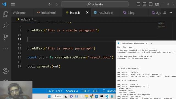Open the monitor icon app on the taskbar
Viewport: 176px width, 99px height.
[81, 96]
